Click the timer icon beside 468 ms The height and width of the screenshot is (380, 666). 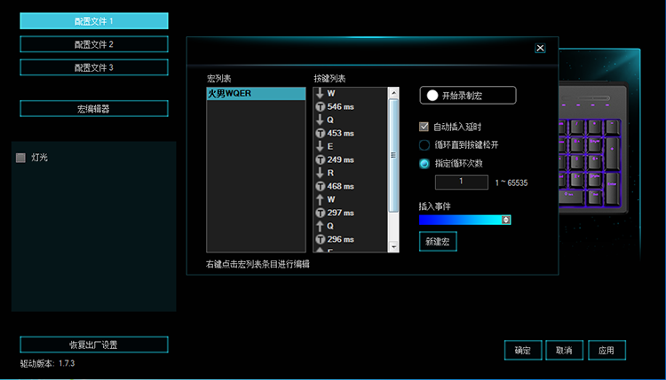click(321, 186)
